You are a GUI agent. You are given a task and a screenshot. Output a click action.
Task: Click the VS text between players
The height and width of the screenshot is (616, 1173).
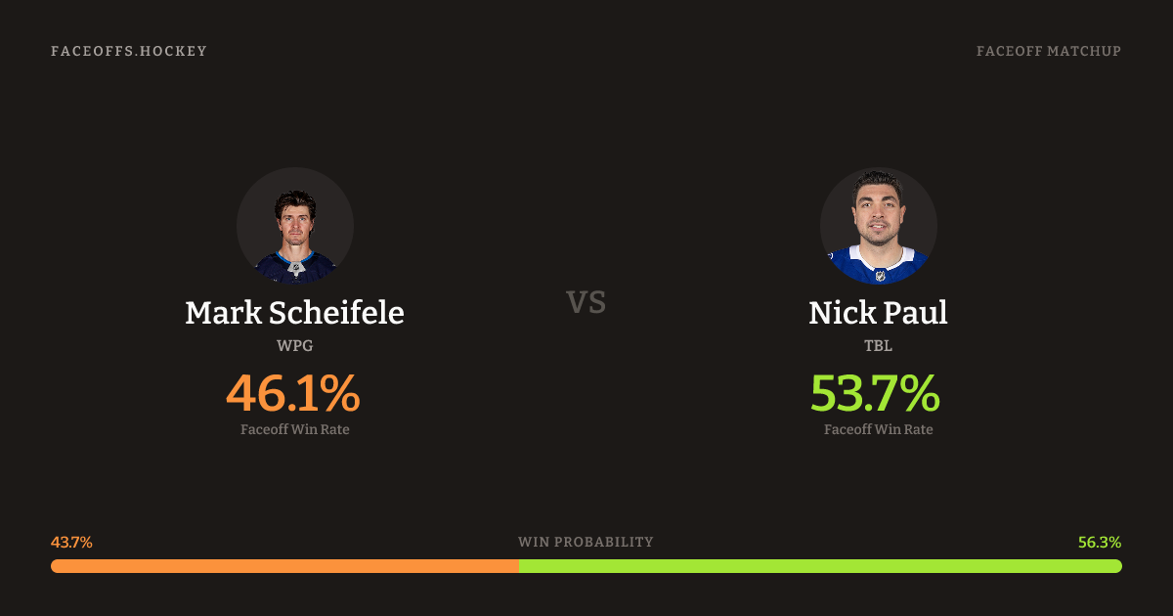coord(586,302)
